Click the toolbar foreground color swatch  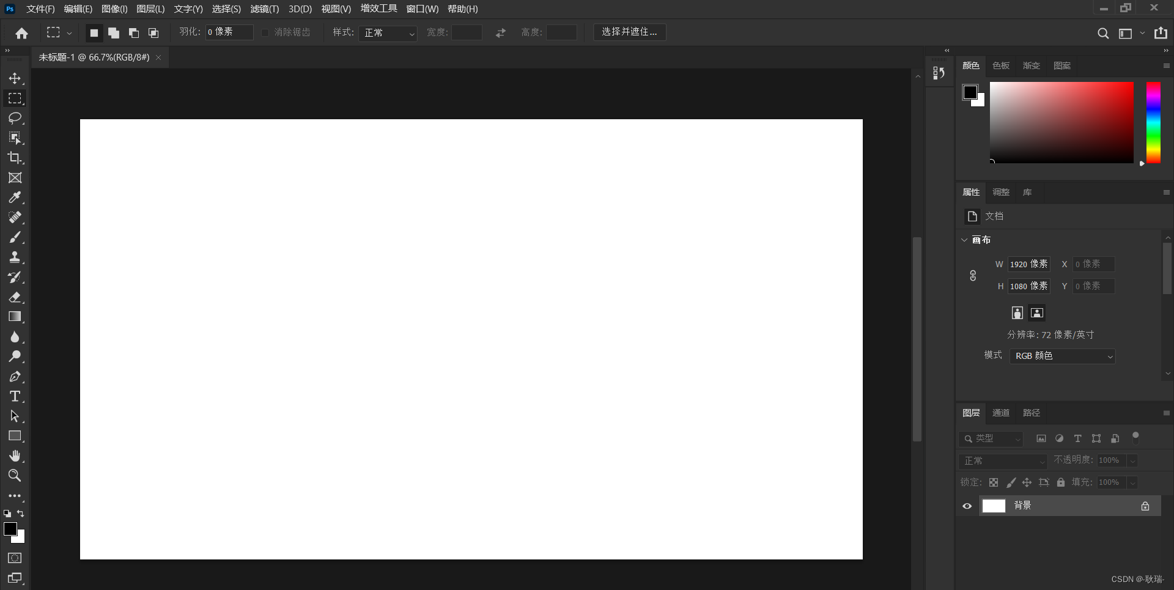click(x=10, y=529)
